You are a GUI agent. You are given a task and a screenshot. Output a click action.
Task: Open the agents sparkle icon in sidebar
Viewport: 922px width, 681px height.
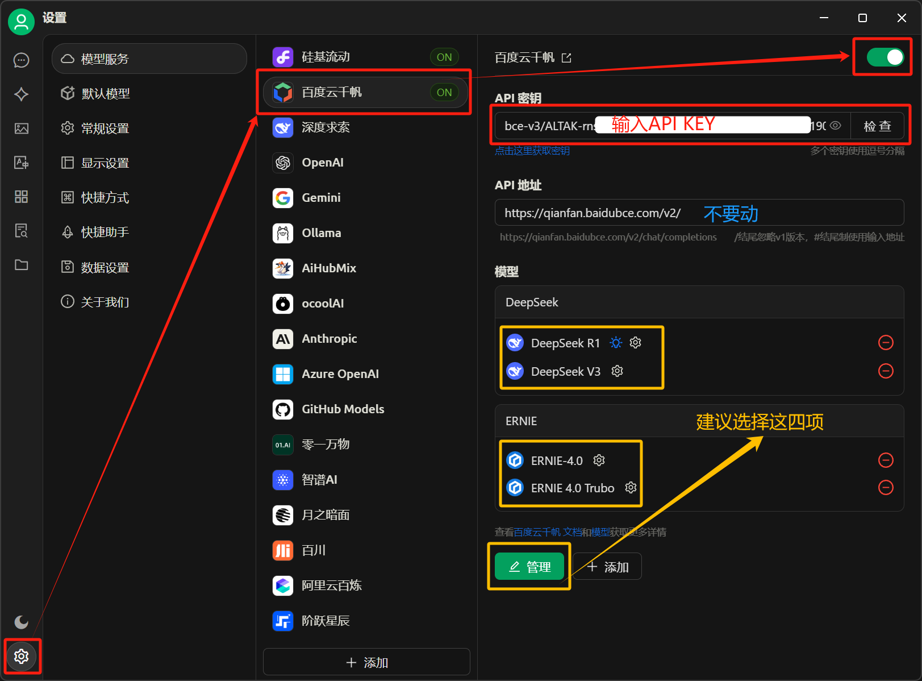22,94
